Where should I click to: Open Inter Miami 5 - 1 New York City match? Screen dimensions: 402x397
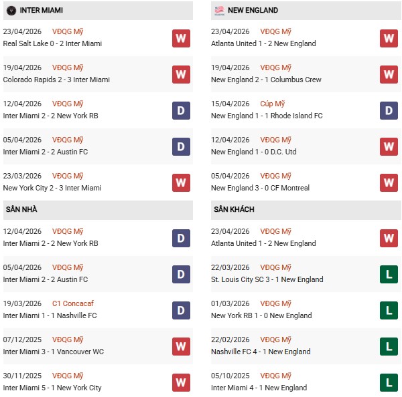[x=52, y=388]
